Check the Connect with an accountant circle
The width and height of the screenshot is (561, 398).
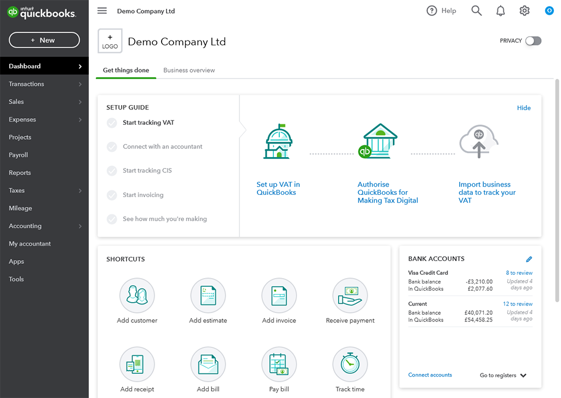coord(112,147)
